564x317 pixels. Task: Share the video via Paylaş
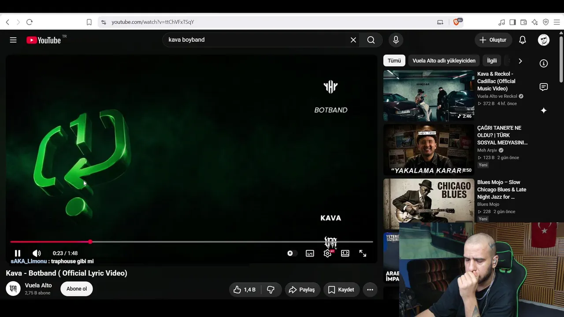(302, 290)
